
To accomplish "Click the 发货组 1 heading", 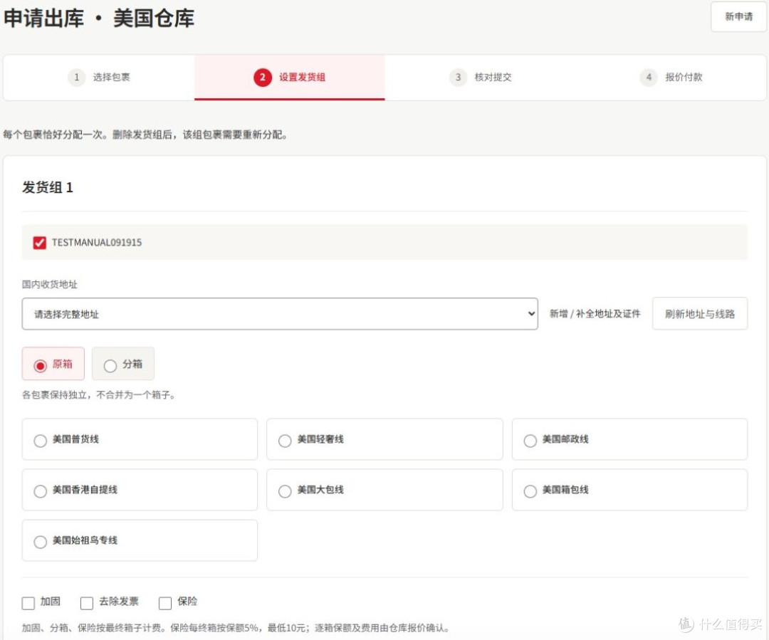I will [48, 187].
